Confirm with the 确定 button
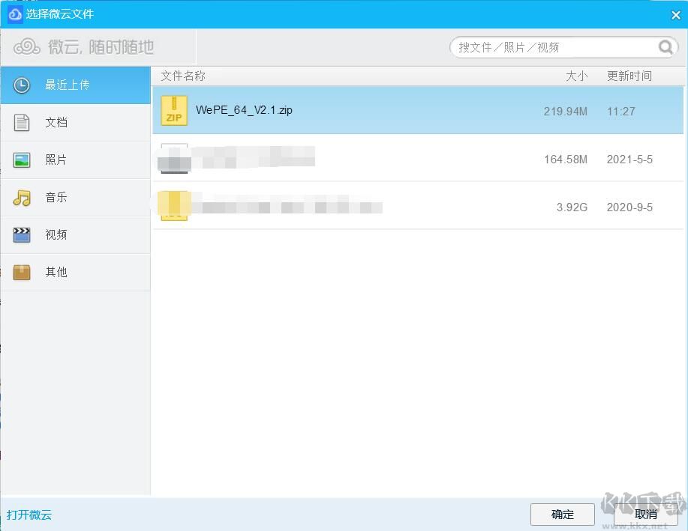688x531 pixels. click(x=563, y=515)
